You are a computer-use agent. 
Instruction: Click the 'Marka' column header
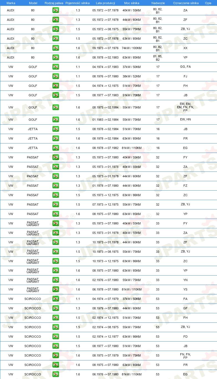pos(11,3)
